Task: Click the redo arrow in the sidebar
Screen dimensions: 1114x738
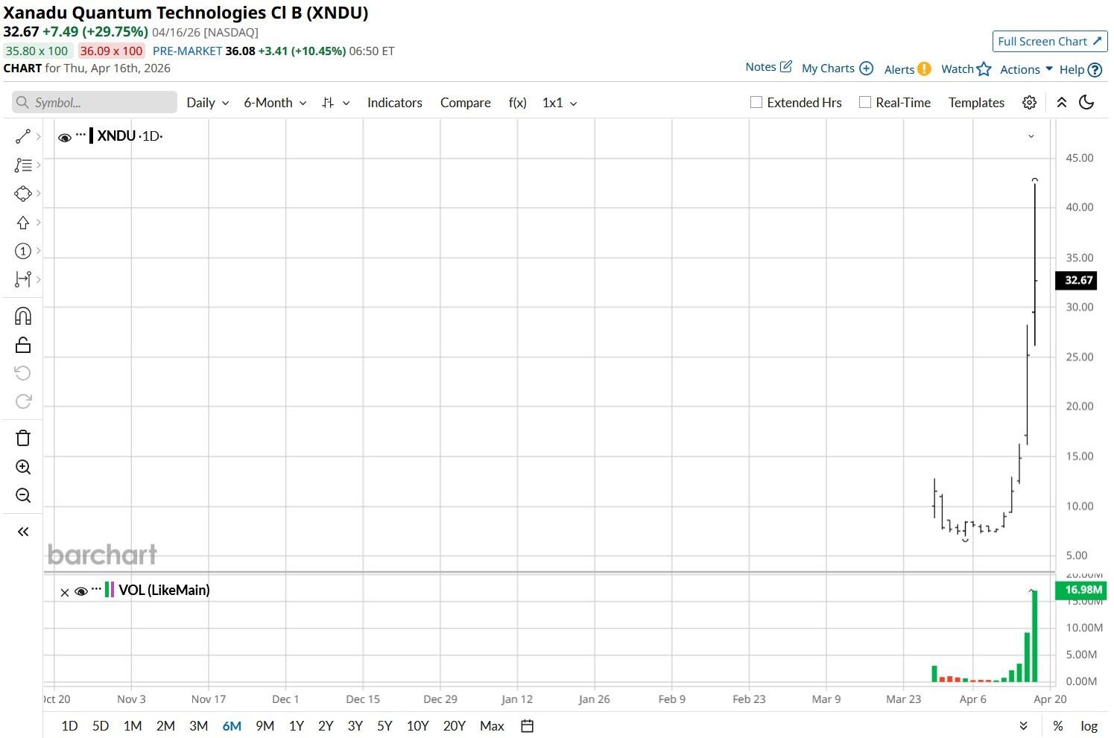Action: (x=23, y=401)
